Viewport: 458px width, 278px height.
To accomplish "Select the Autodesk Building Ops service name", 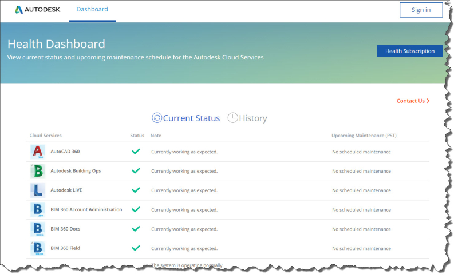I will pyautogui.click(x=76, y=170).
